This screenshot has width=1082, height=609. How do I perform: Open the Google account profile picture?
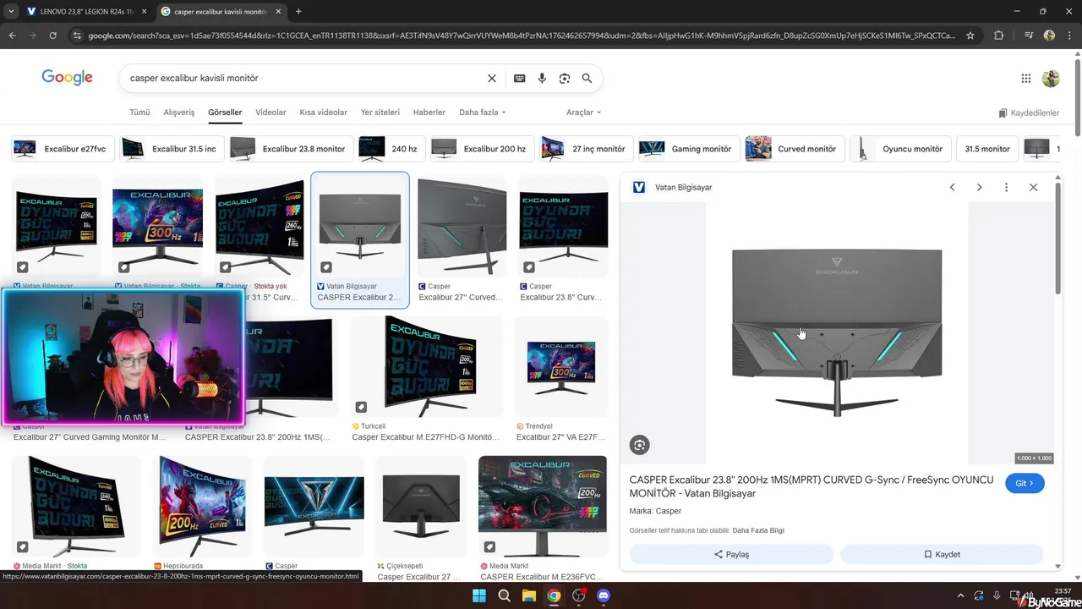pos(1051,78)
